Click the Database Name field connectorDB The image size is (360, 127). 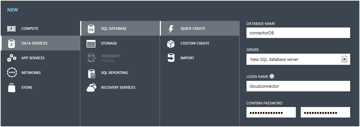[298, 33]
